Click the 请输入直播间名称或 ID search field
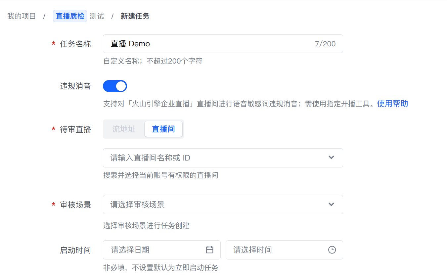This screenshot has height=279, width=447. pos(223,158)
